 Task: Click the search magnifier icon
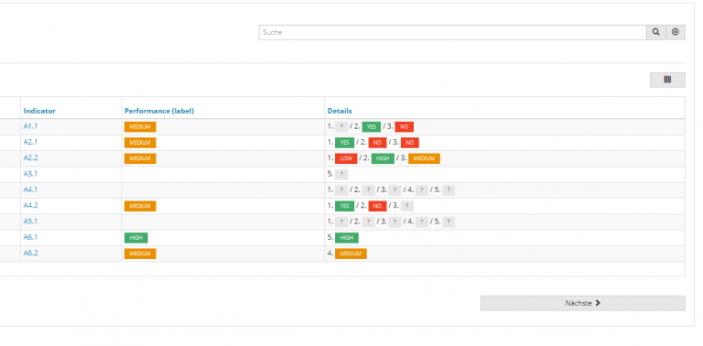tap(656, 32)
